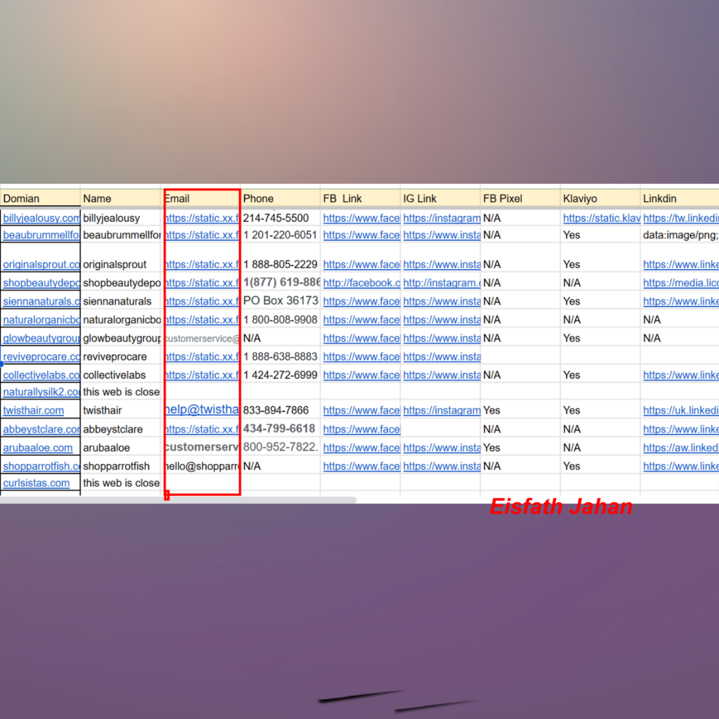The width and height of the screenshot is (719, 719).
Task: Select the glowbeautygroup name cell
Action: (x=121, y=338)
